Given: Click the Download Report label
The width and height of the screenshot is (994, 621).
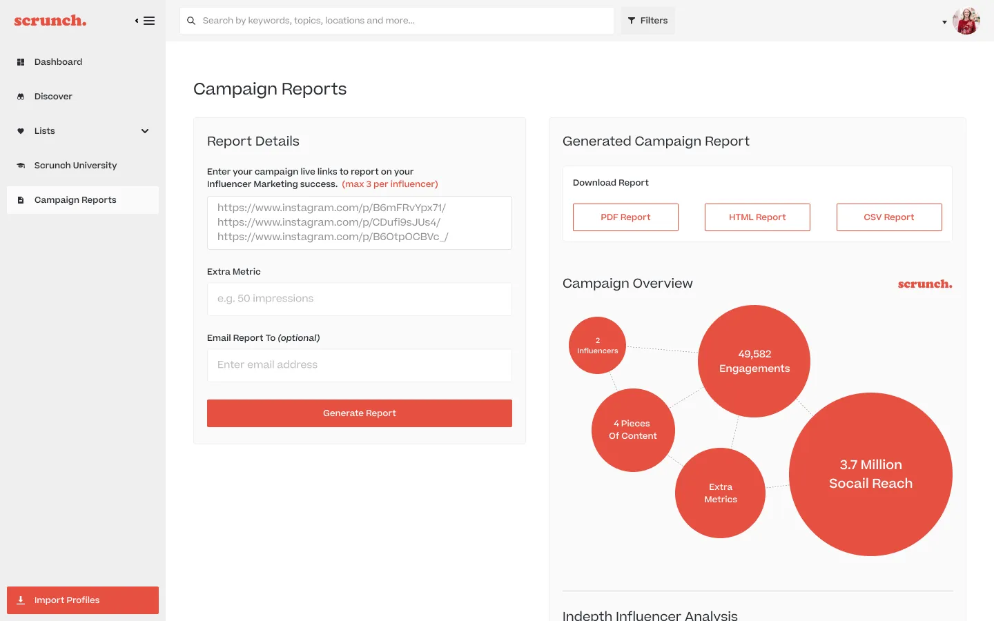Looking at the screenshot, I should pyautogui.click(x=611, y=183).
